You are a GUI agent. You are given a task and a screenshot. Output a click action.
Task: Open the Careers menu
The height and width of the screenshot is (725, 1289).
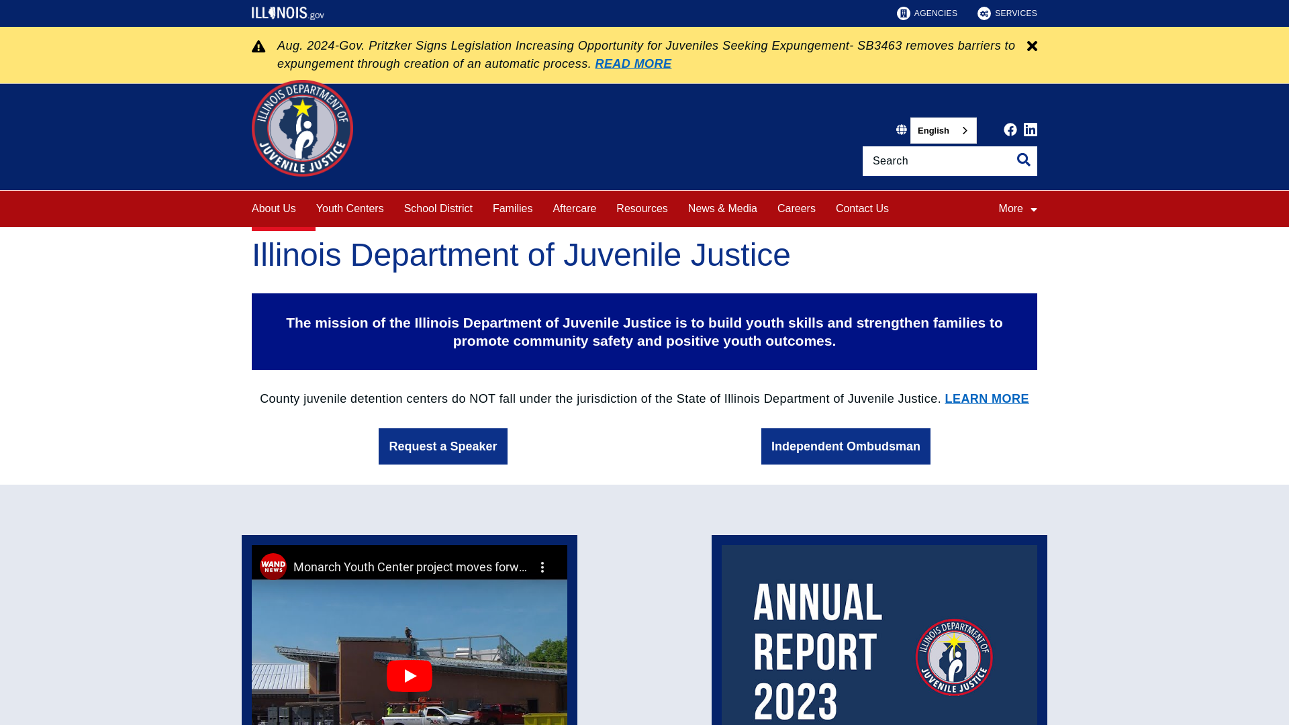796,209
